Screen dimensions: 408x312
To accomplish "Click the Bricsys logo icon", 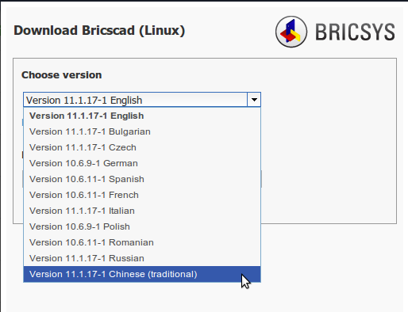I will tap(291, 32).
